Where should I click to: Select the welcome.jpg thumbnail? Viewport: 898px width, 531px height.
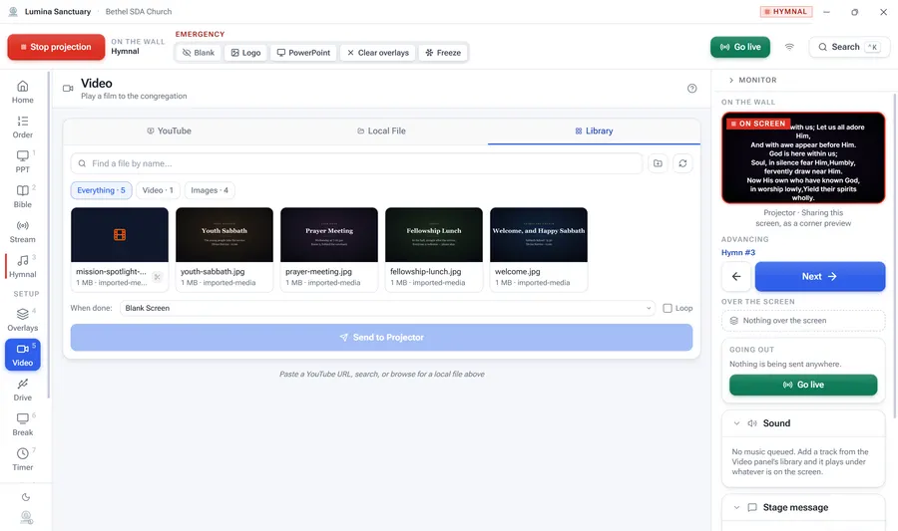(539, 235)
